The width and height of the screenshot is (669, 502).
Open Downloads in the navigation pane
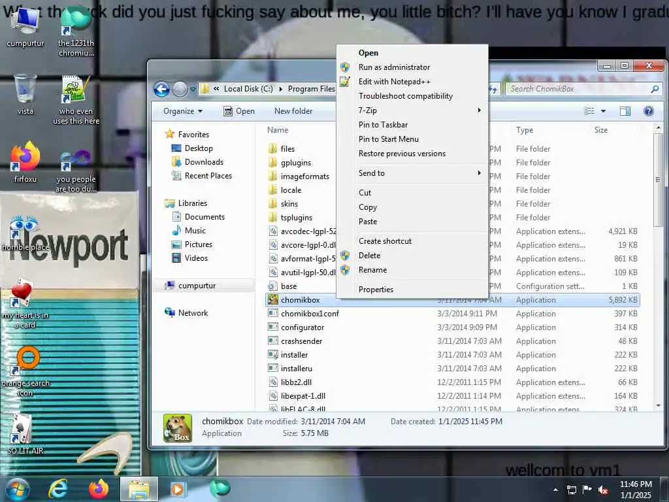click(204, 162)
